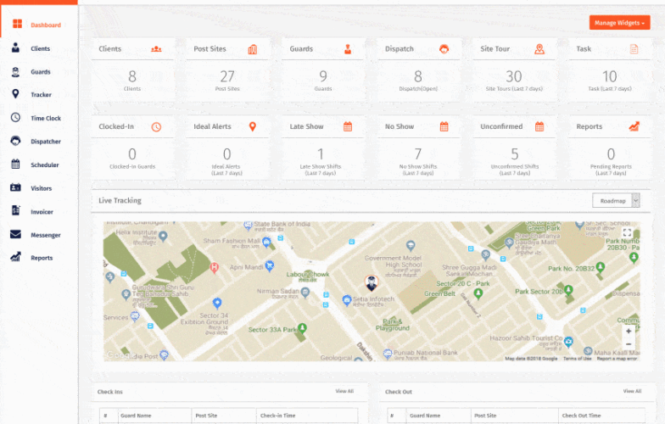Click the 10 Task count value
The image size is (665, 424).
[x=610, y=76]
